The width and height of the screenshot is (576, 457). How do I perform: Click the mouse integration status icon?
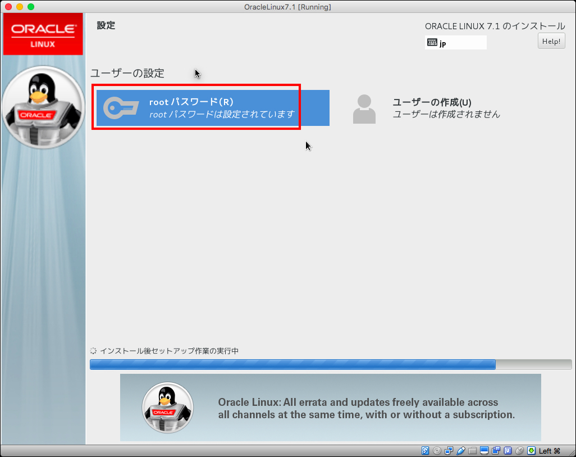coord(519,451)
